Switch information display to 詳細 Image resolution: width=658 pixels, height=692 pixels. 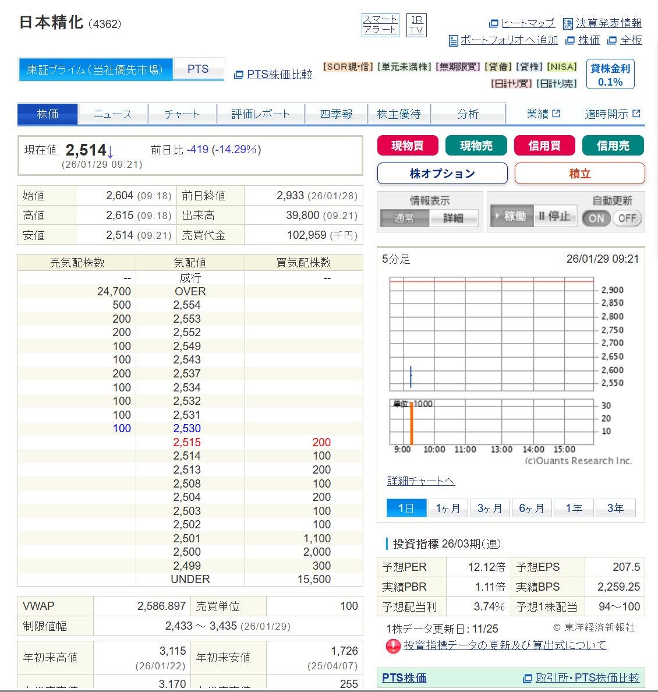coord(453,218)
